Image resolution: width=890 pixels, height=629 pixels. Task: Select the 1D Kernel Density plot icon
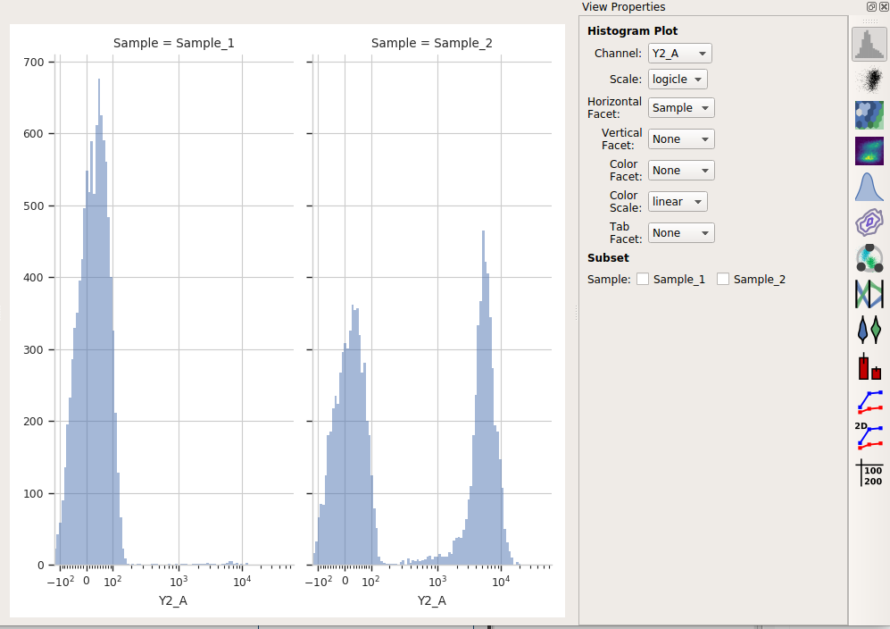coord(869,187)
